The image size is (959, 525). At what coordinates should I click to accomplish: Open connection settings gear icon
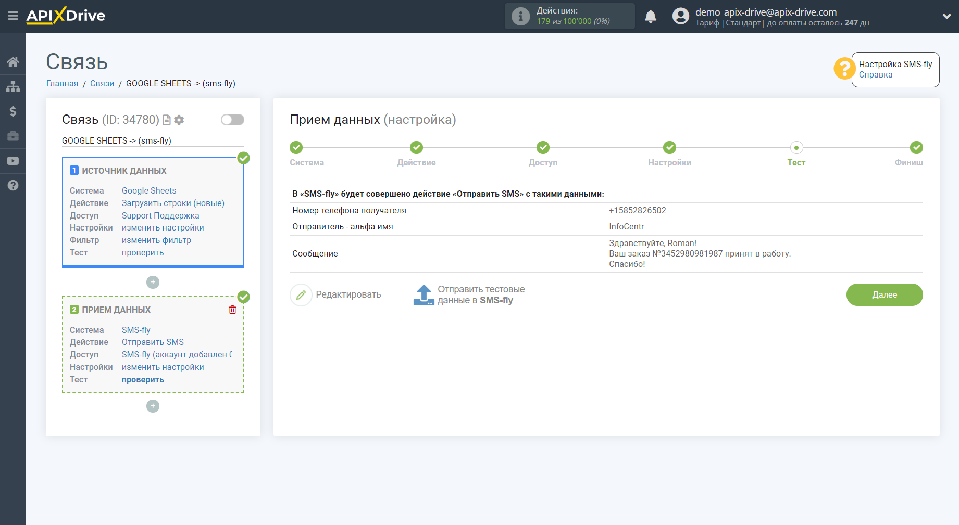pos(179,120)
